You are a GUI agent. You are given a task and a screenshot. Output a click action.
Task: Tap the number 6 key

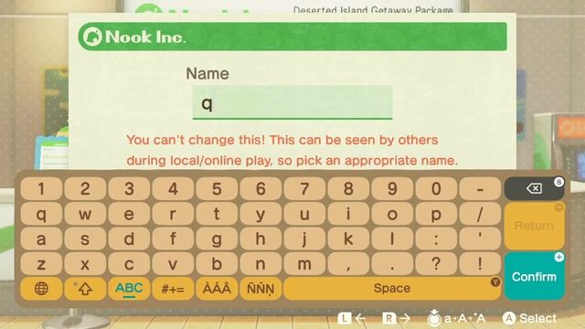[261, 188]
